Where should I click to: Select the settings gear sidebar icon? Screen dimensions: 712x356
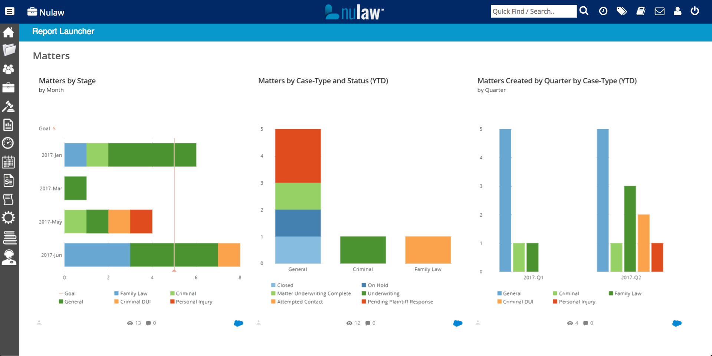(9, 217)
